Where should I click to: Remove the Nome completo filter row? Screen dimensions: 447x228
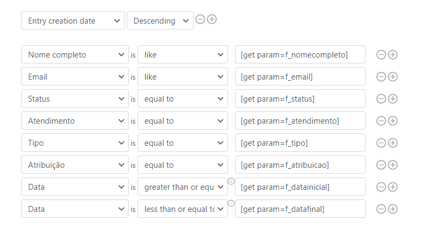[381, 54]
